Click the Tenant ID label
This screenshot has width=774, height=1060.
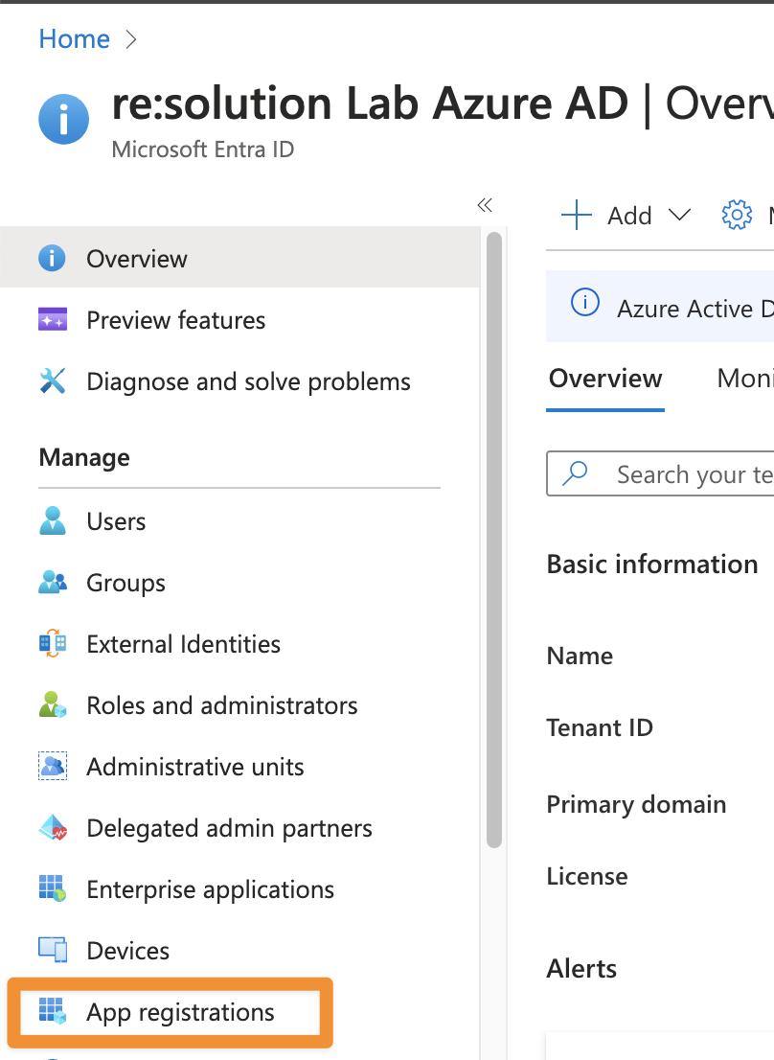pos(600,727)
